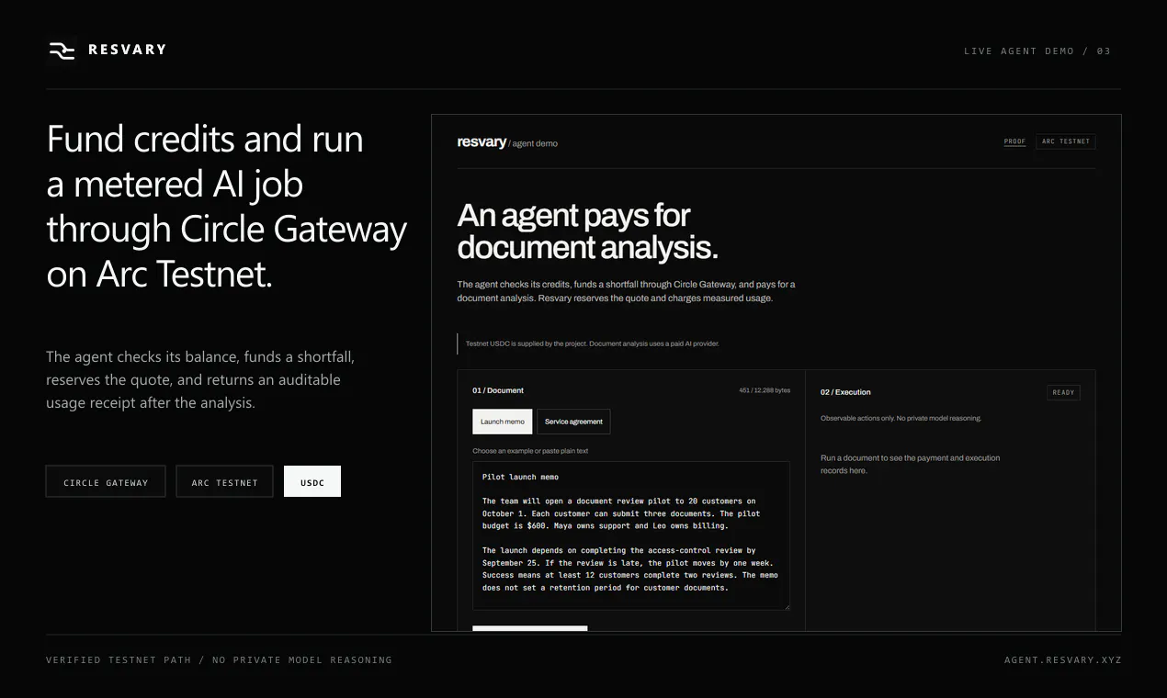Click the "Testnet USDC is supplied by the project" note
The image size is (1167, 698).
point(593,343)
